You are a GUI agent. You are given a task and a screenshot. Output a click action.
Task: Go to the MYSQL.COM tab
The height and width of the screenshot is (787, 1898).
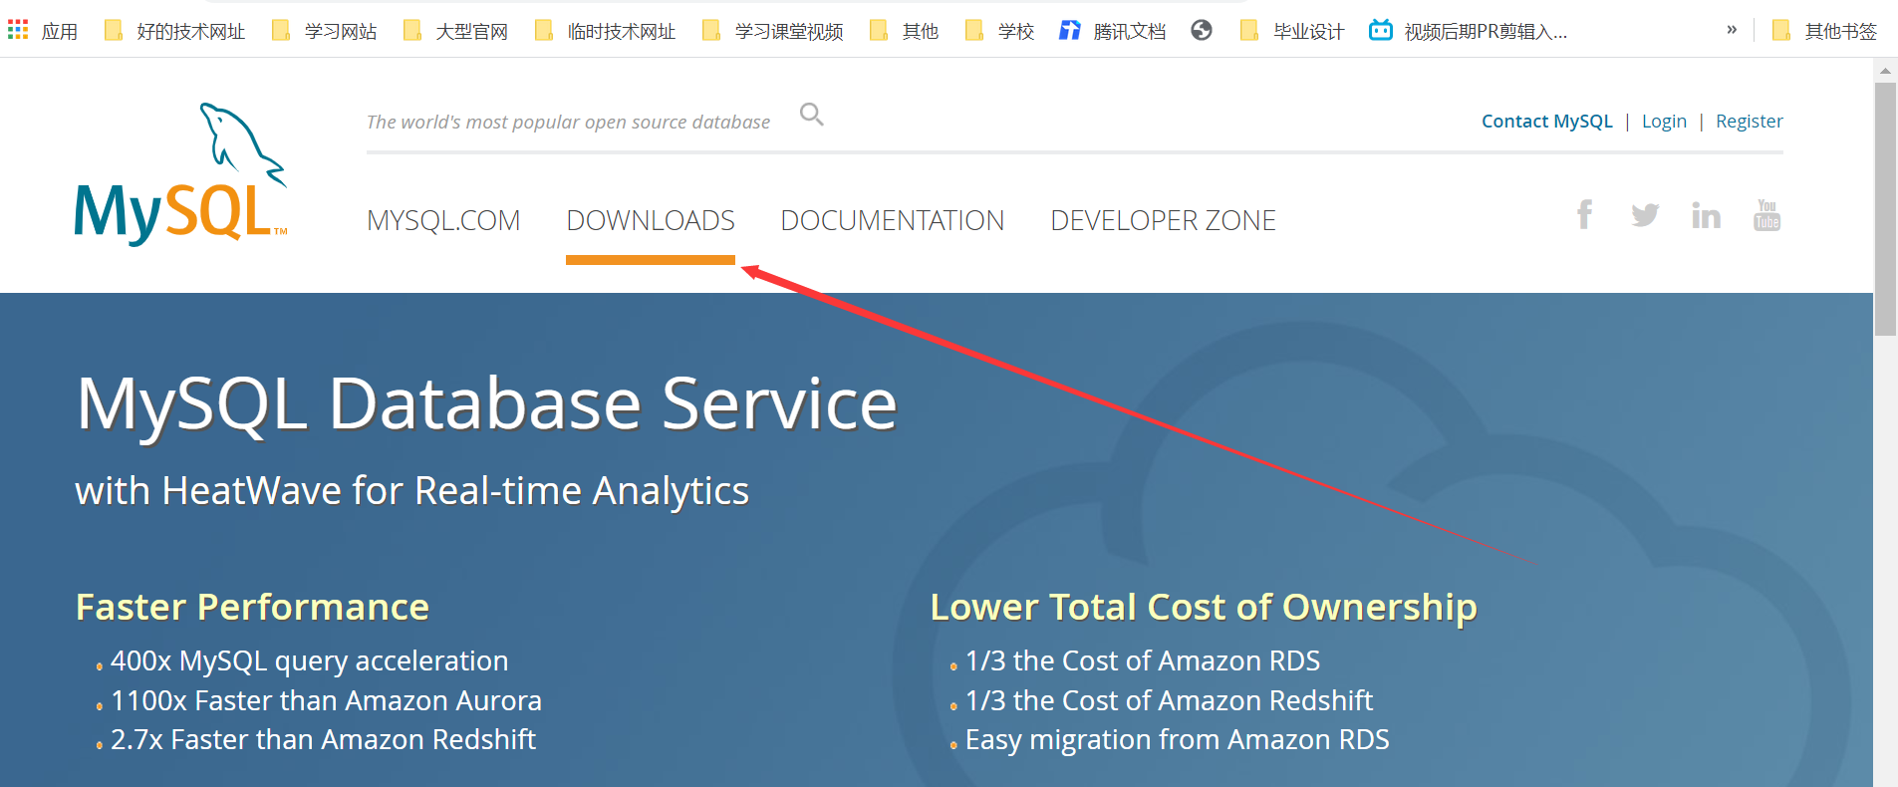tap(443, 220)
